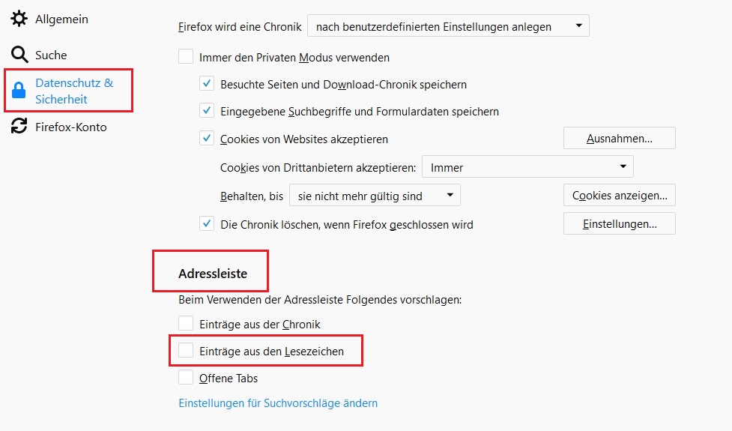Uncheck Eingegebene Suchbegriffe und Formulardaten speichern

[207, 111]
